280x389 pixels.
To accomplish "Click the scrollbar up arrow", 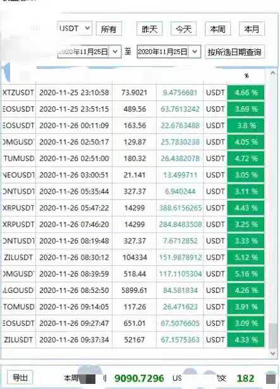I will (x=273, y=73).
